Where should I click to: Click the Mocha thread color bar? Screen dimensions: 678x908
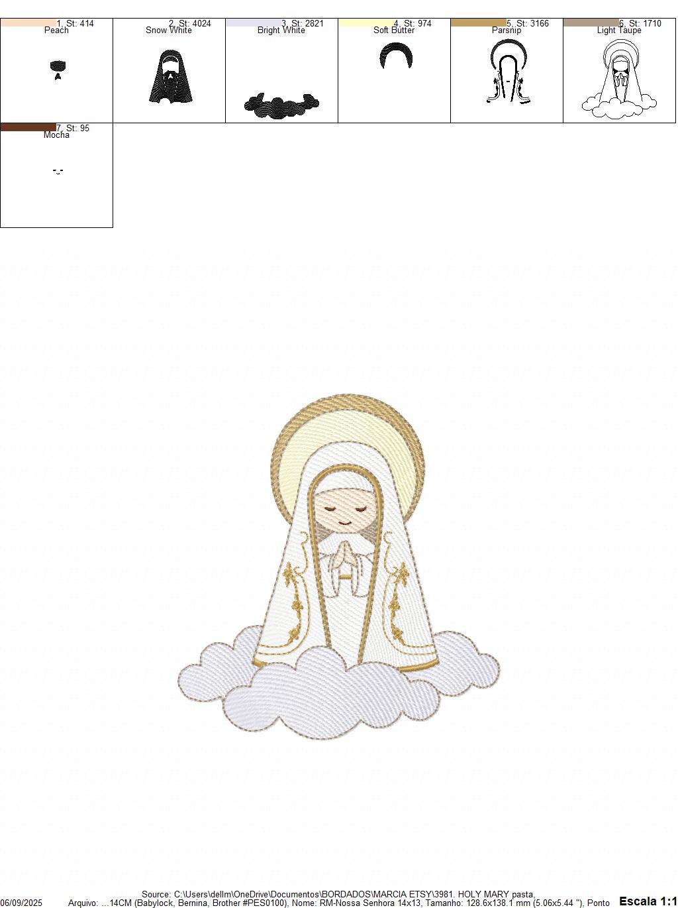(x=28, y=126)
